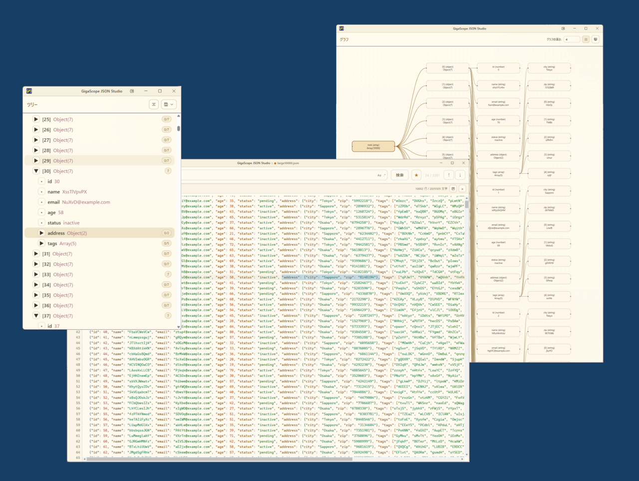Click the 24 / 3381 match counter
Image resolution: width=639 pixels, height=481 pixels.
(432, 175)
